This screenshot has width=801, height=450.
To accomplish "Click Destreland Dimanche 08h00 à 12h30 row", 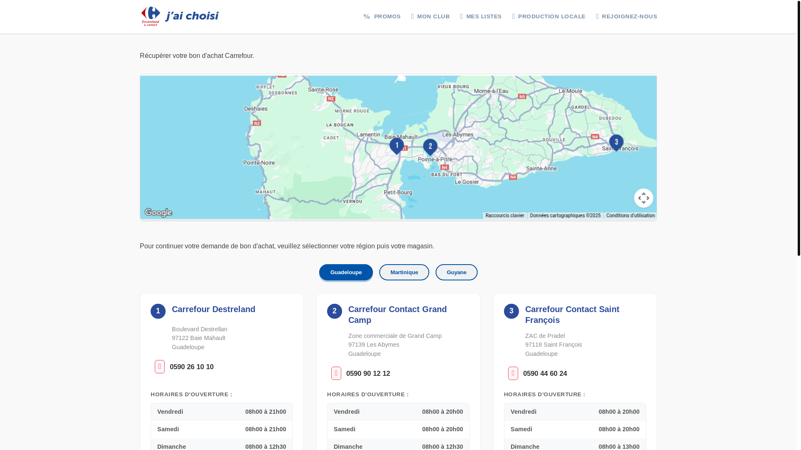I will 222,444.
